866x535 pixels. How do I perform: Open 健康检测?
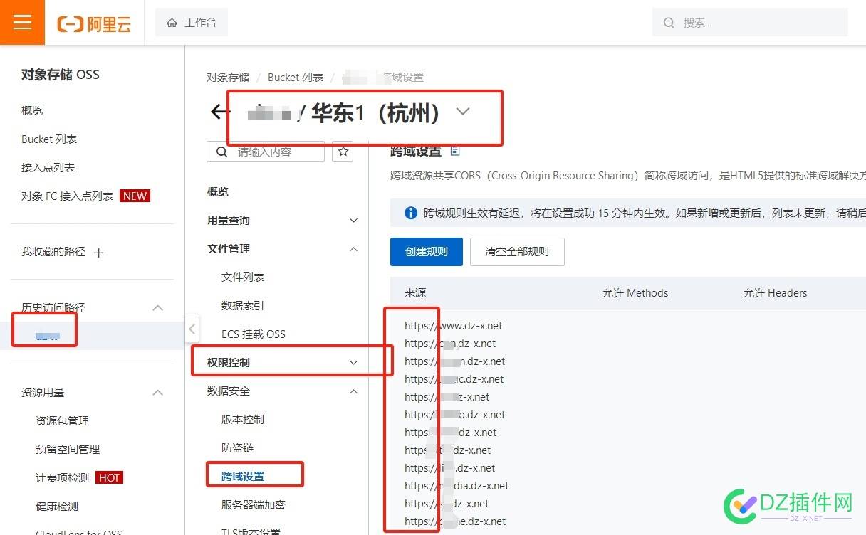click(57, 506)
